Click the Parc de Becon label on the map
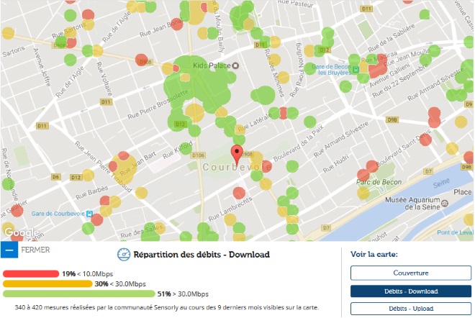 coord(379,183)
